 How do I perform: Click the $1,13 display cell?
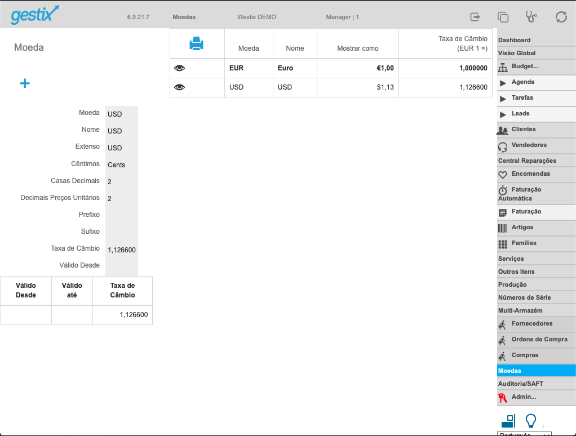click(x=358, y=87)
